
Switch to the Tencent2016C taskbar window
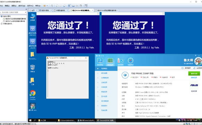106,120
